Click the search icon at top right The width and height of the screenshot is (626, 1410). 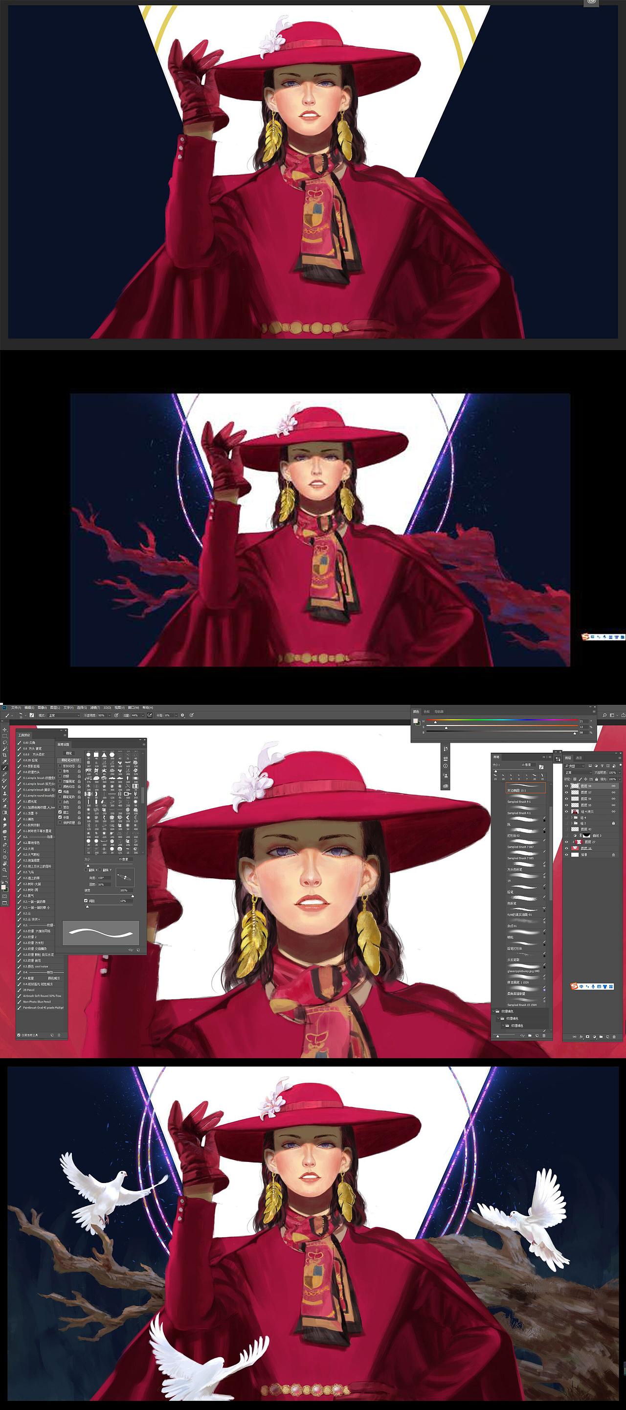coord(604,715)
